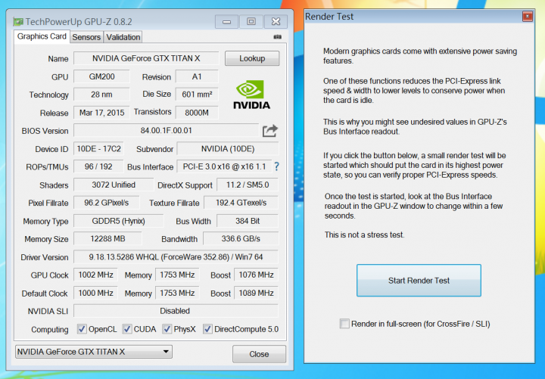Switch to the Sensors tab

click(86, 37)
